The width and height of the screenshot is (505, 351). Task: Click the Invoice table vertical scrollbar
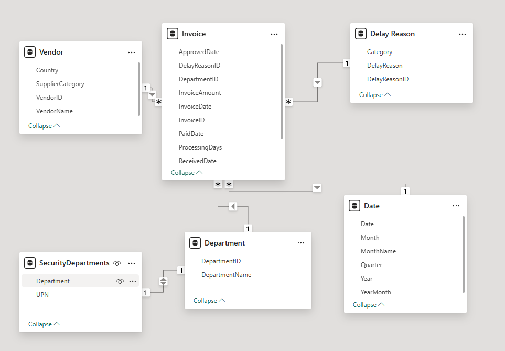282,92
